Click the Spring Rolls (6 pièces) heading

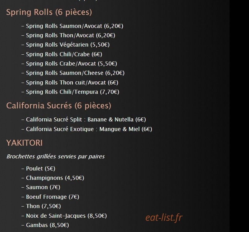click(49, 12)
